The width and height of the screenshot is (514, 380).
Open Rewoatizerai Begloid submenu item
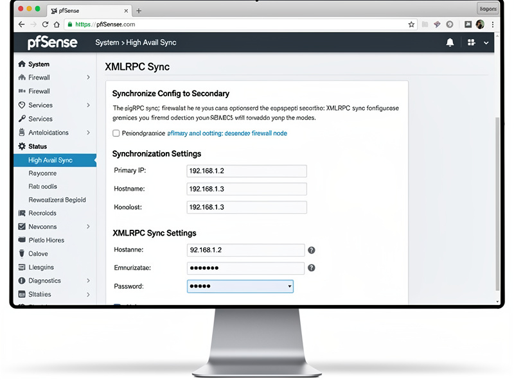(57, 200)
